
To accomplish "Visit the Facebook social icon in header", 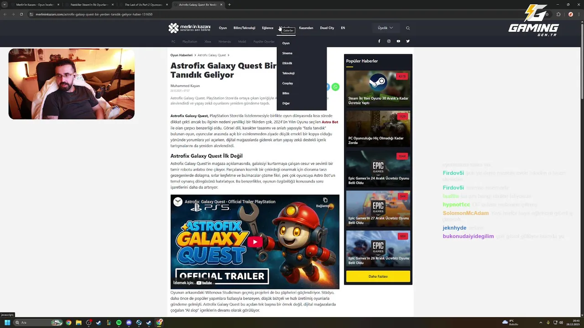I will tap(379, 41).
